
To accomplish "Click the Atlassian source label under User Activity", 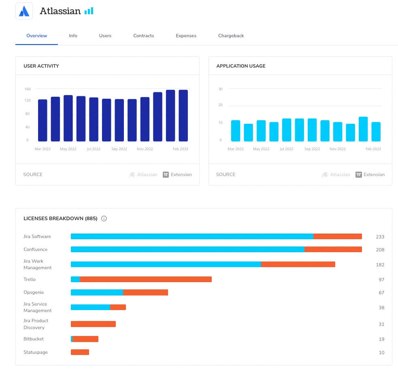I will click(x=147, y=174).
